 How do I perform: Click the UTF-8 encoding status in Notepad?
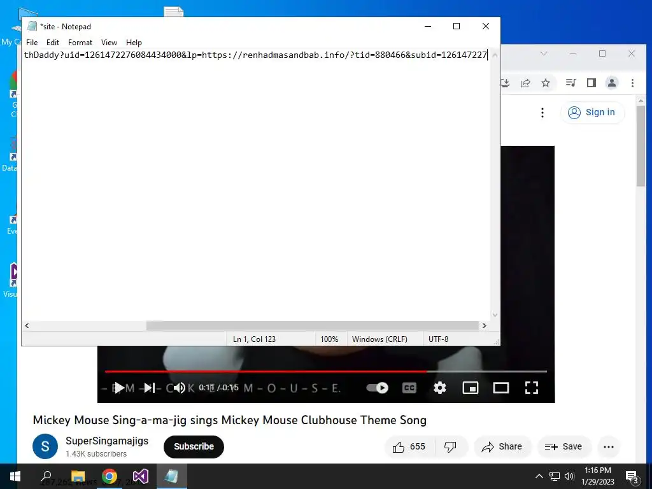(438, 339)
